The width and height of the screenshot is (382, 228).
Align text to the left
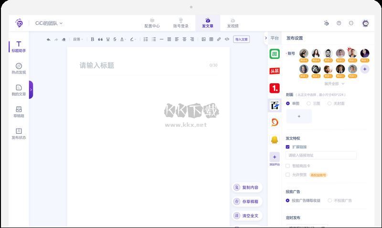[177, 39]
